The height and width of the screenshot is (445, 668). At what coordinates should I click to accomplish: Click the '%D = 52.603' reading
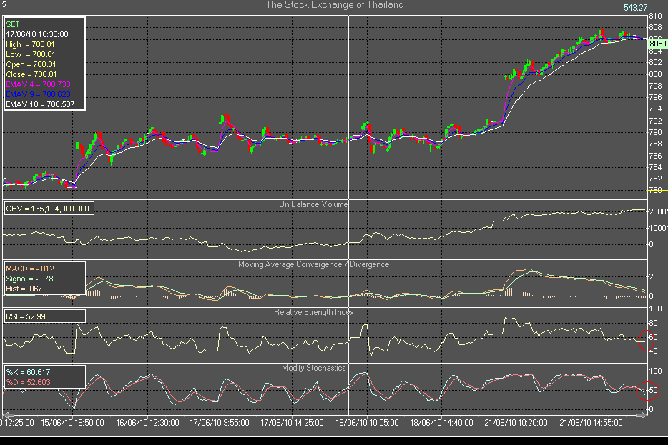point(28,382)
